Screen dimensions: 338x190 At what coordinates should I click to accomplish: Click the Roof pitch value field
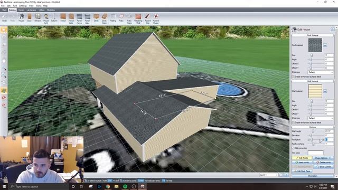coord(329,139)
